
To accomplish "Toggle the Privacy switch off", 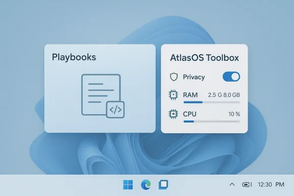I will (x=231, y=77).
